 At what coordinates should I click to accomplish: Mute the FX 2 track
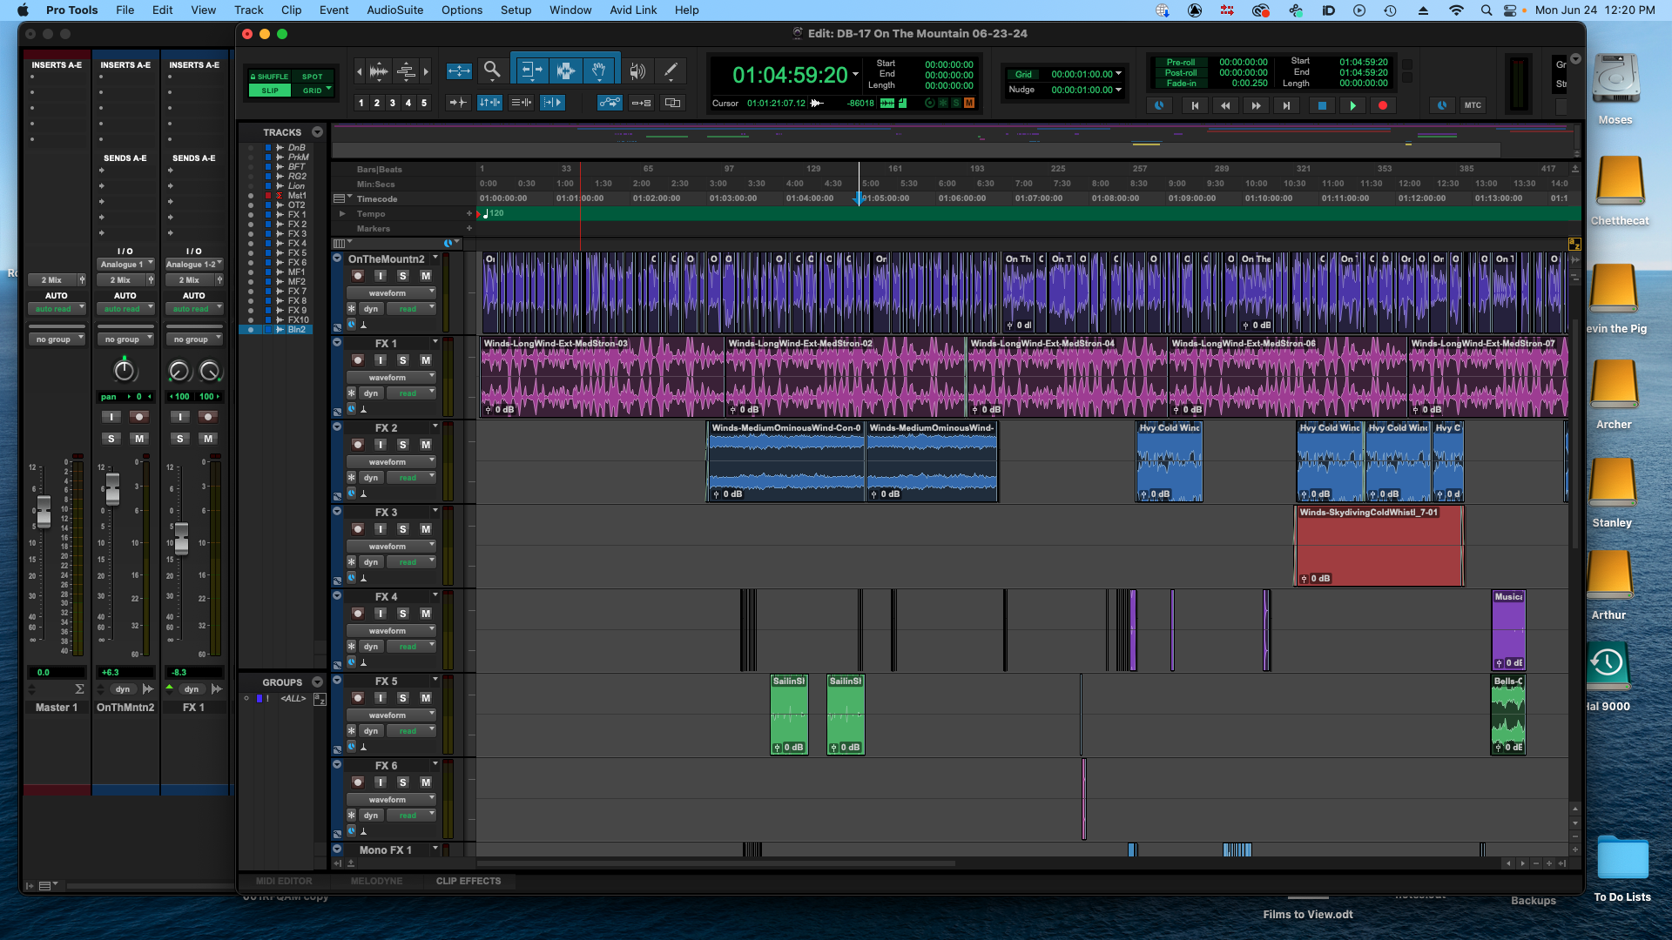pyautogui.click(x=426, y=445)
